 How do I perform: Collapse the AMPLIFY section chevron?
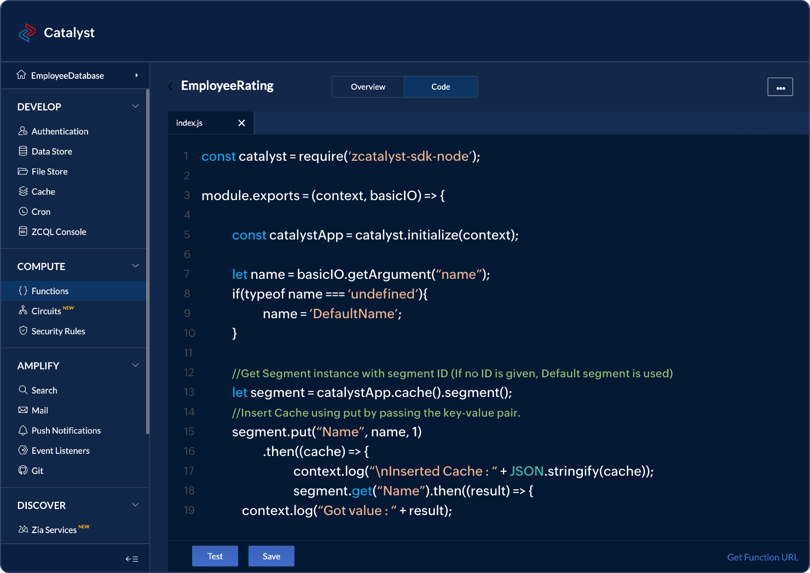(135, 365)
